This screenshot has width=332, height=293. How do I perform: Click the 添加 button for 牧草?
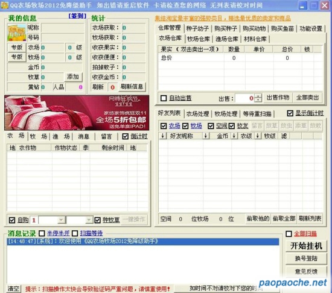73,77
